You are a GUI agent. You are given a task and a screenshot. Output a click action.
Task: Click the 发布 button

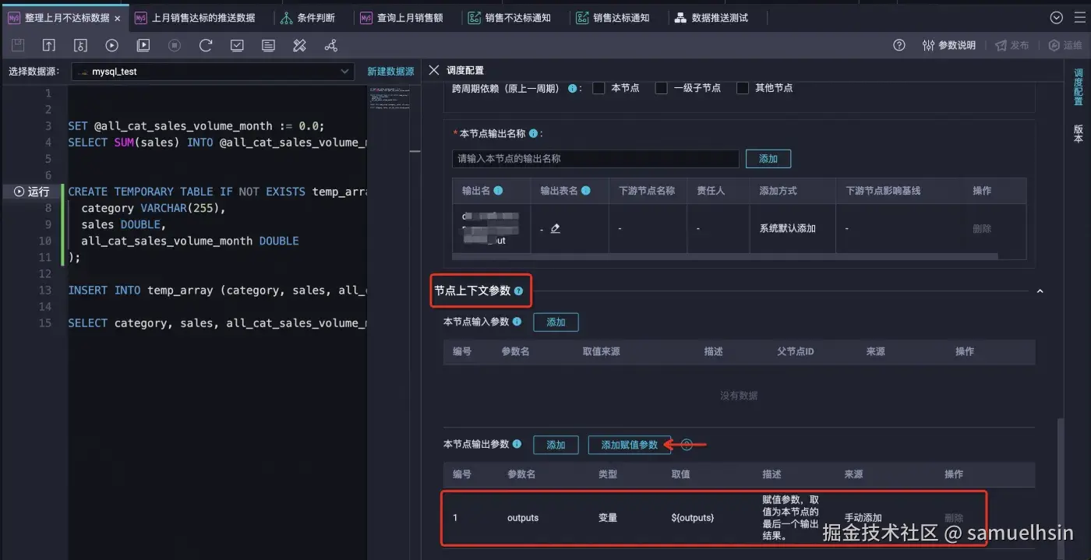pos(1012,45)
